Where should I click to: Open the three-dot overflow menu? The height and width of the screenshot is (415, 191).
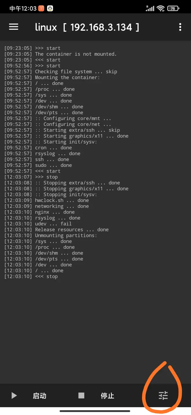[180, 27]
